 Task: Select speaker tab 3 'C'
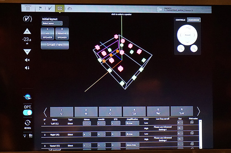(110, 112)
